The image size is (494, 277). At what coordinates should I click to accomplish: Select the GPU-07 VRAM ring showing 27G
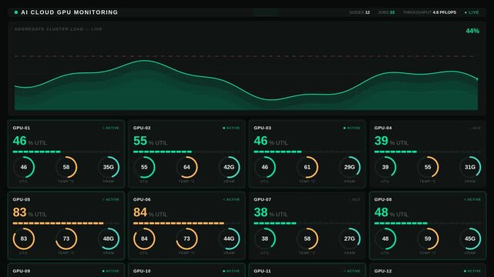(x=349, y=239)
